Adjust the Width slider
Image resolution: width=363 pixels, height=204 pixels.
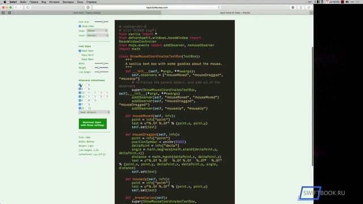(102, 63)
